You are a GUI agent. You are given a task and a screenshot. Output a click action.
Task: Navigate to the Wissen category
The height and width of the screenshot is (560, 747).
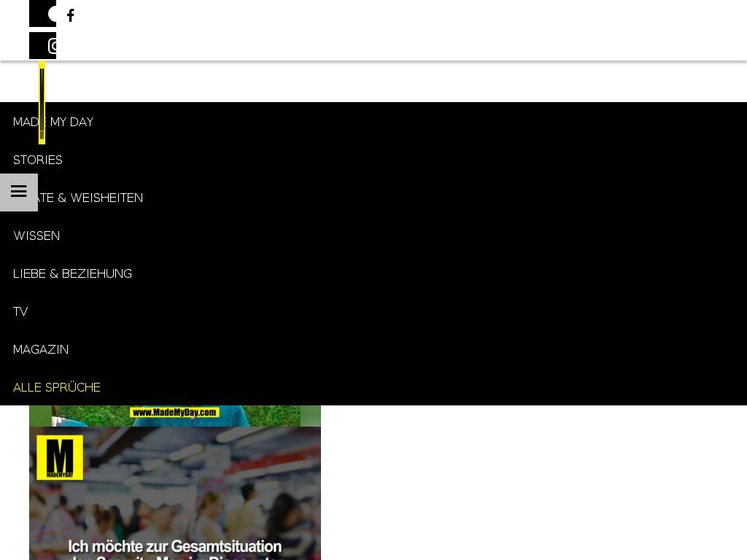(x=36, y=236)
